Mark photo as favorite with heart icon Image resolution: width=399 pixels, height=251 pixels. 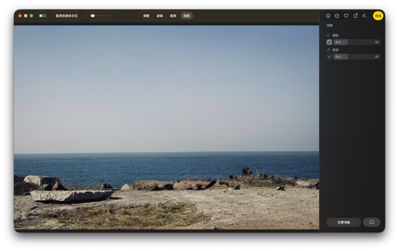(x=346, y=16)
